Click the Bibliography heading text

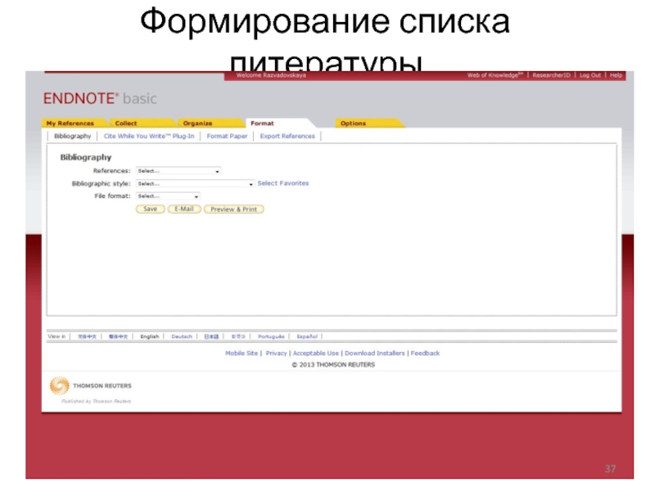(86, 157)
